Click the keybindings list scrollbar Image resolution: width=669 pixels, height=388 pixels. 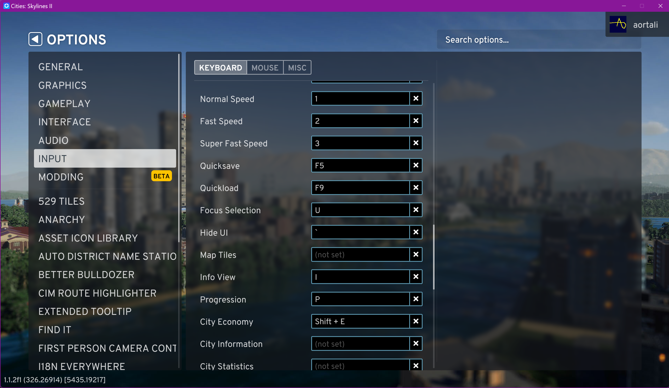(434, 257)
